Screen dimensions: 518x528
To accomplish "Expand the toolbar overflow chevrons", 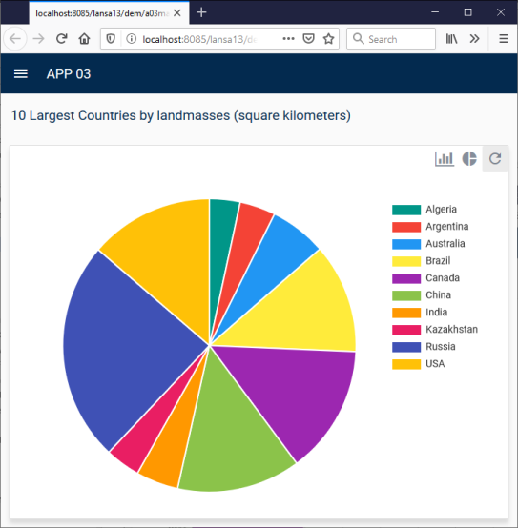I will (474, 39).
